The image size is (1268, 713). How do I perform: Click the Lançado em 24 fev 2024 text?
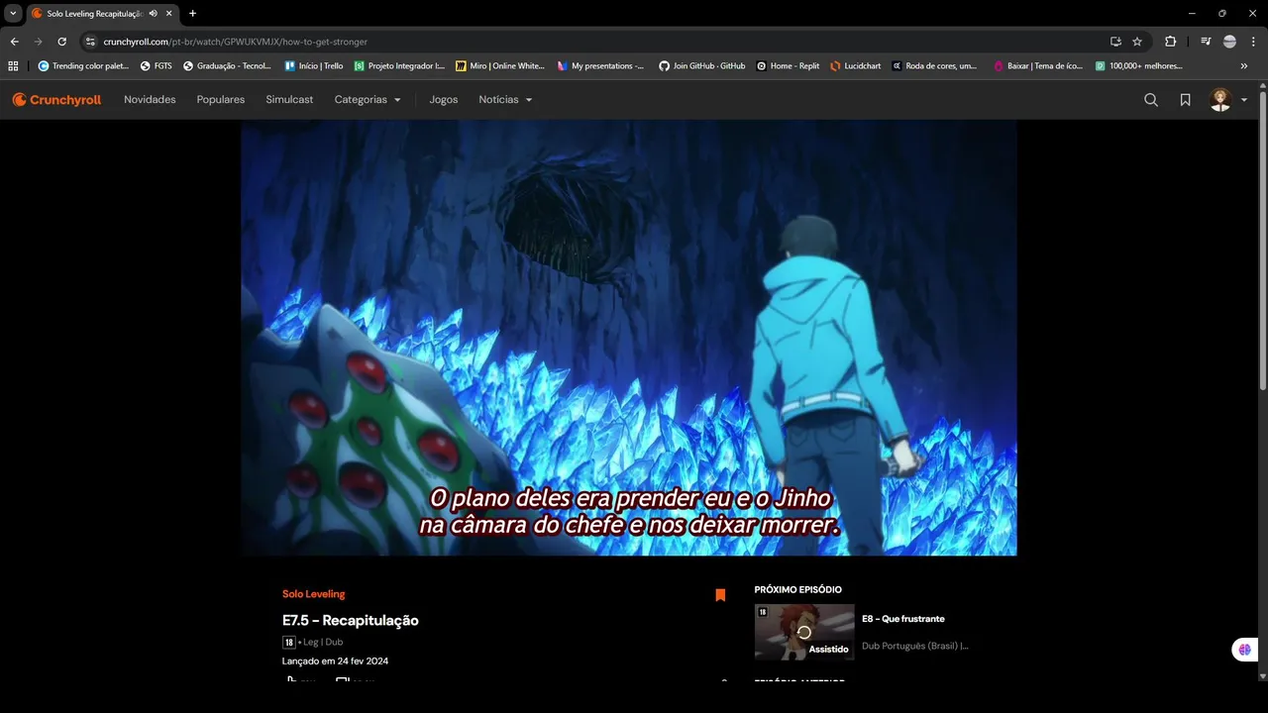335,662
